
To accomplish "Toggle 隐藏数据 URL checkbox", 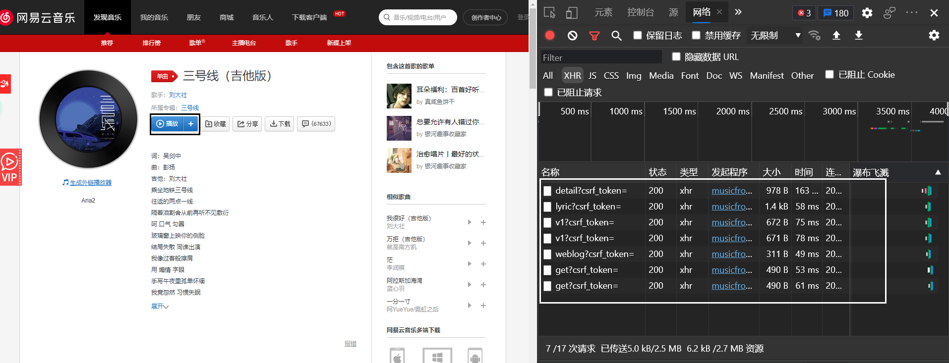I will 676,56.
